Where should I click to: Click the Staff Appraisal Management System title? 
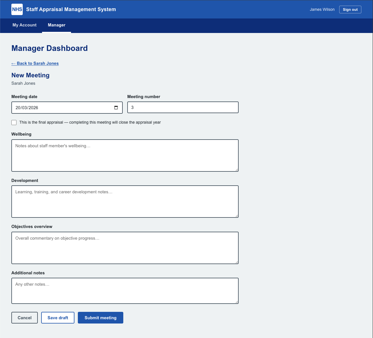[x=71, y=9]
